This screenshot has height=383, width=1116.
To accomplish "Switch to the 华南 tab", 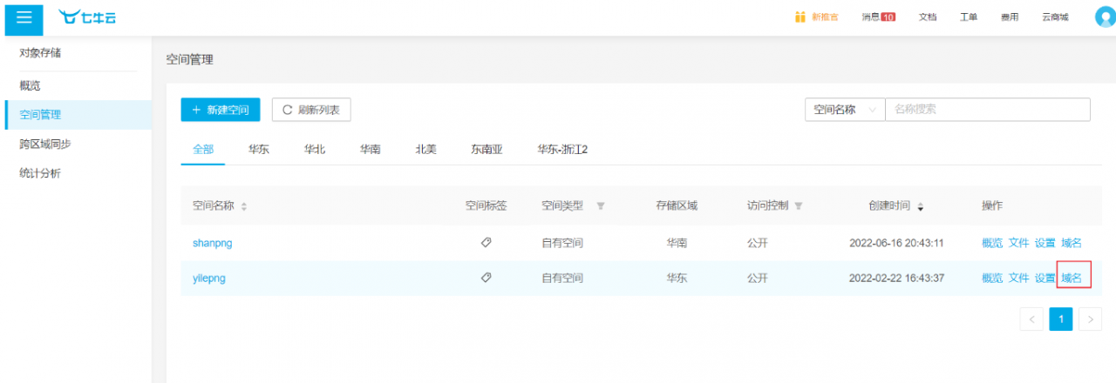I will point(371,149).
